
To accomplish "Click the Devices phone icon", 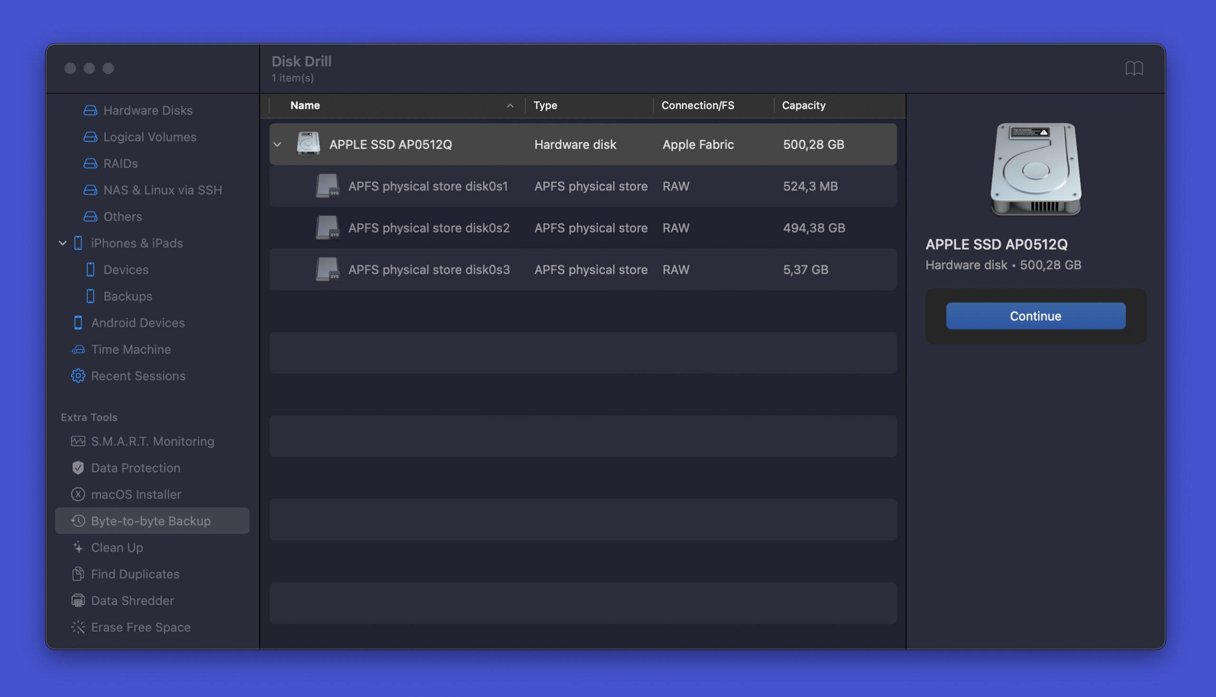I will tap(90, 270).
